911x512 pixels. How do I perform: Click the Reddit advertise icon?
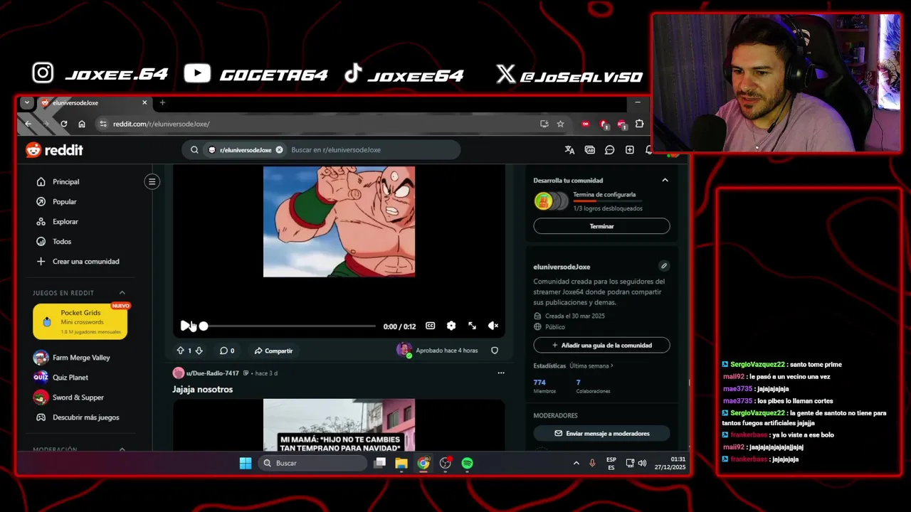click(x=589, y=150)
